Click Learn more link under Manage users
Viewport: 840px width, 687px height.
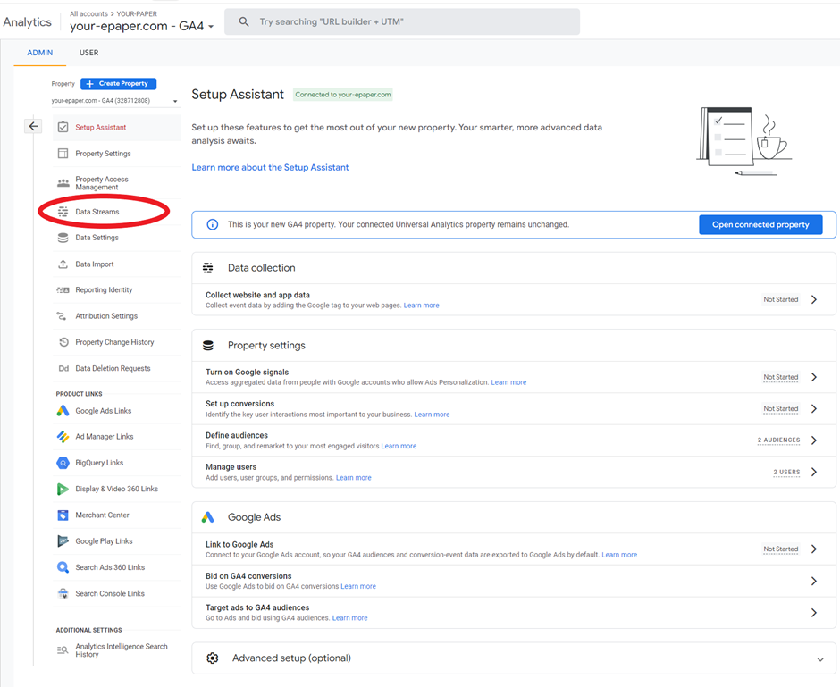click(354, 478)
